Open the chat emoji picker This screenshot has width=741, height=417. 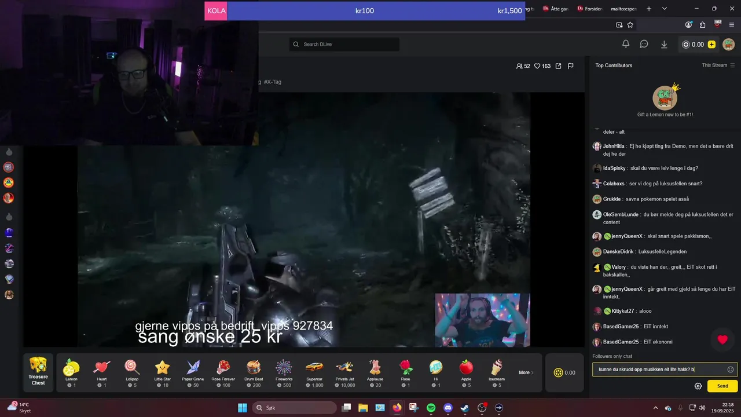click(x=731, y=370)
